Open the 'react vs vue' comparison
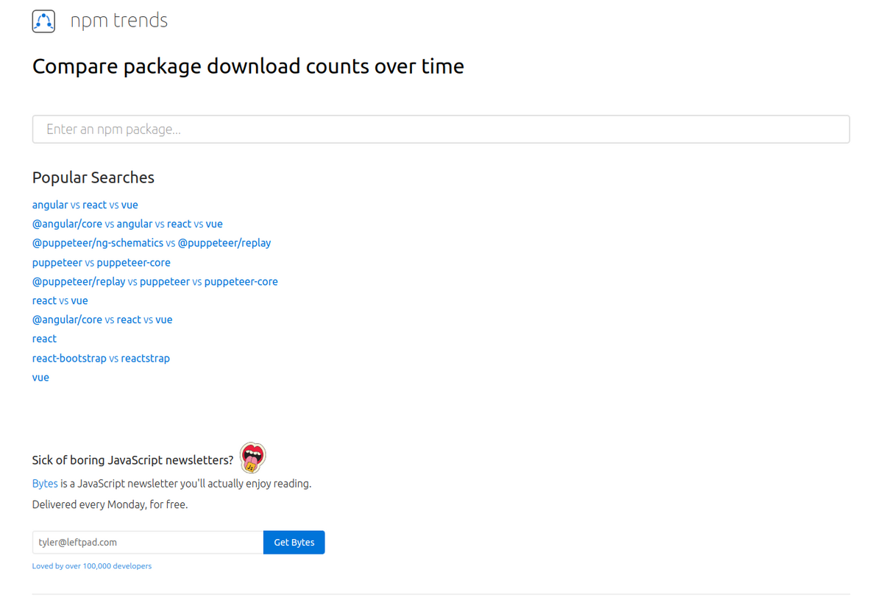 coord(60,300)
